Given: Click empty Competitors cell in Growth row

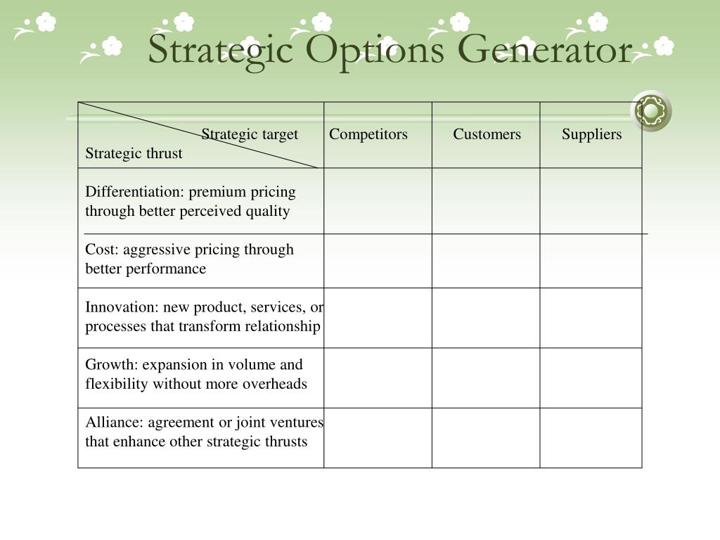Looking at the screenshot, I should pos(378,378).
